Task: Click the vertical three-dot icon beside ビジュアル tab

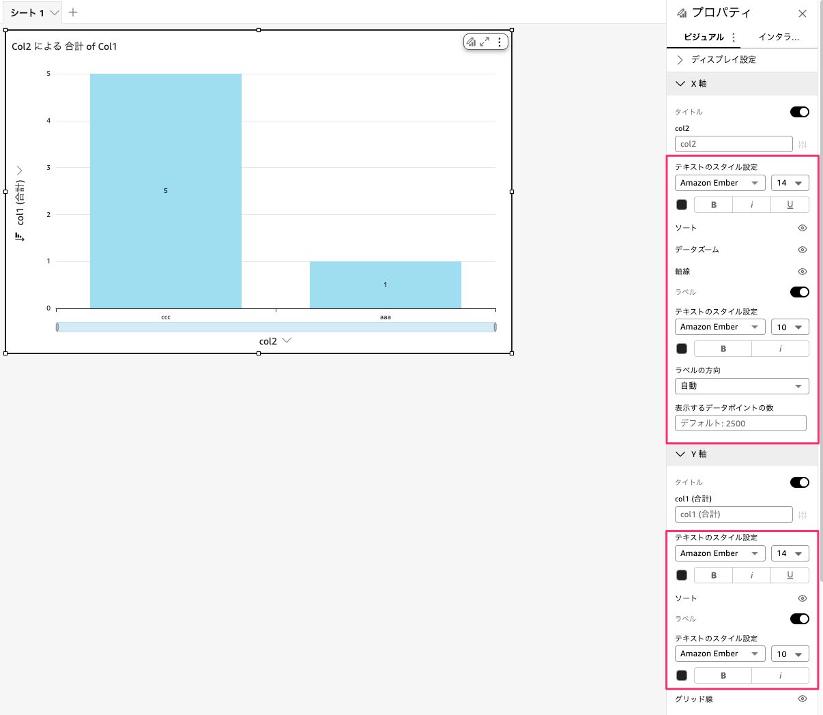Action: click(734, 38)
